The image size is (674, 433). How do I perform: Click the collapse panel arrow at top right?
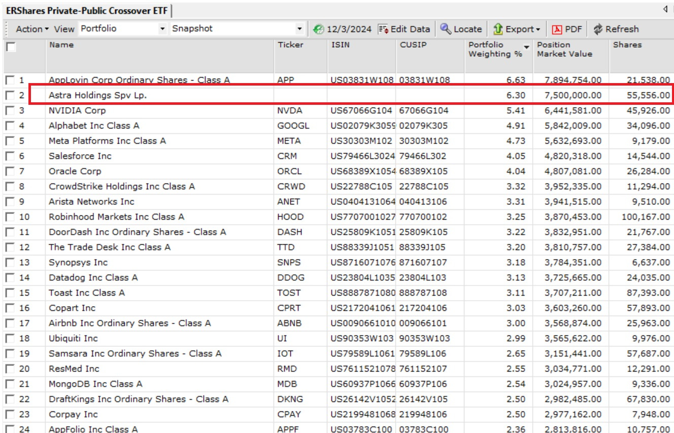pos(665,9)
